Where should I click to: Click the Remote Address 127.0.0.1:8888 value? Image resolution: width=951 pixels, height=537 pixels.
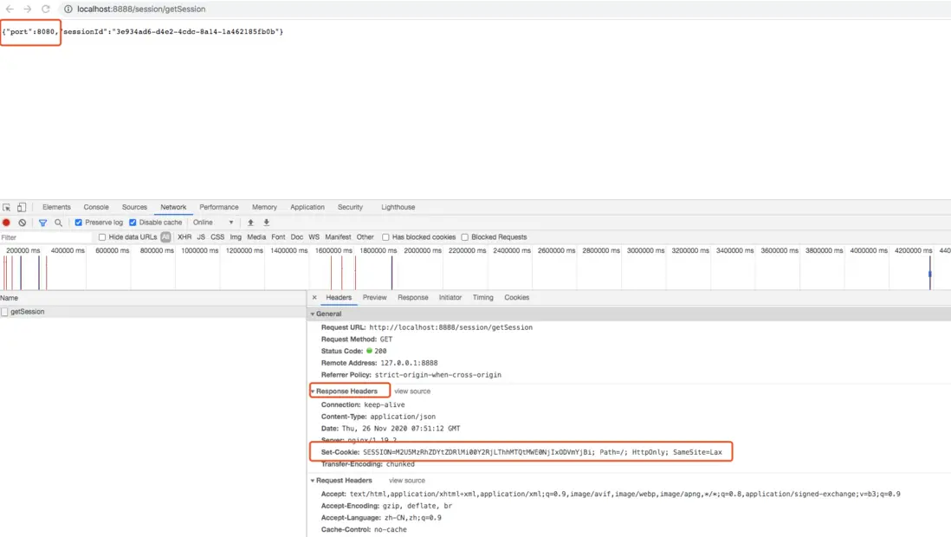pos(409,363)
